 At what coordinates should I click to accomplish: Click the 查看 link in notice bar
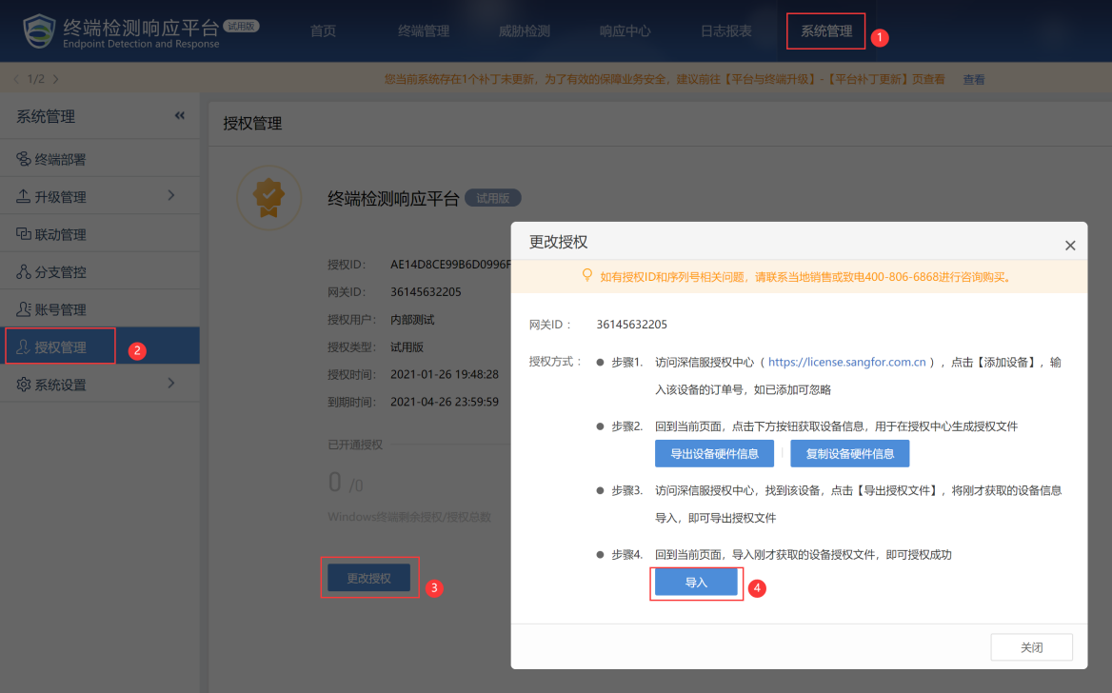[974, 79]
